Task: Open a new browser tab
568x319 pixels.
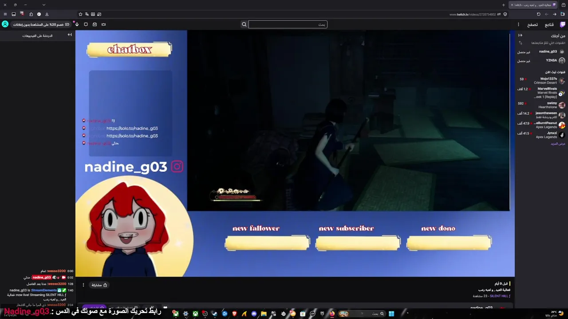Action: pos(503,5)
